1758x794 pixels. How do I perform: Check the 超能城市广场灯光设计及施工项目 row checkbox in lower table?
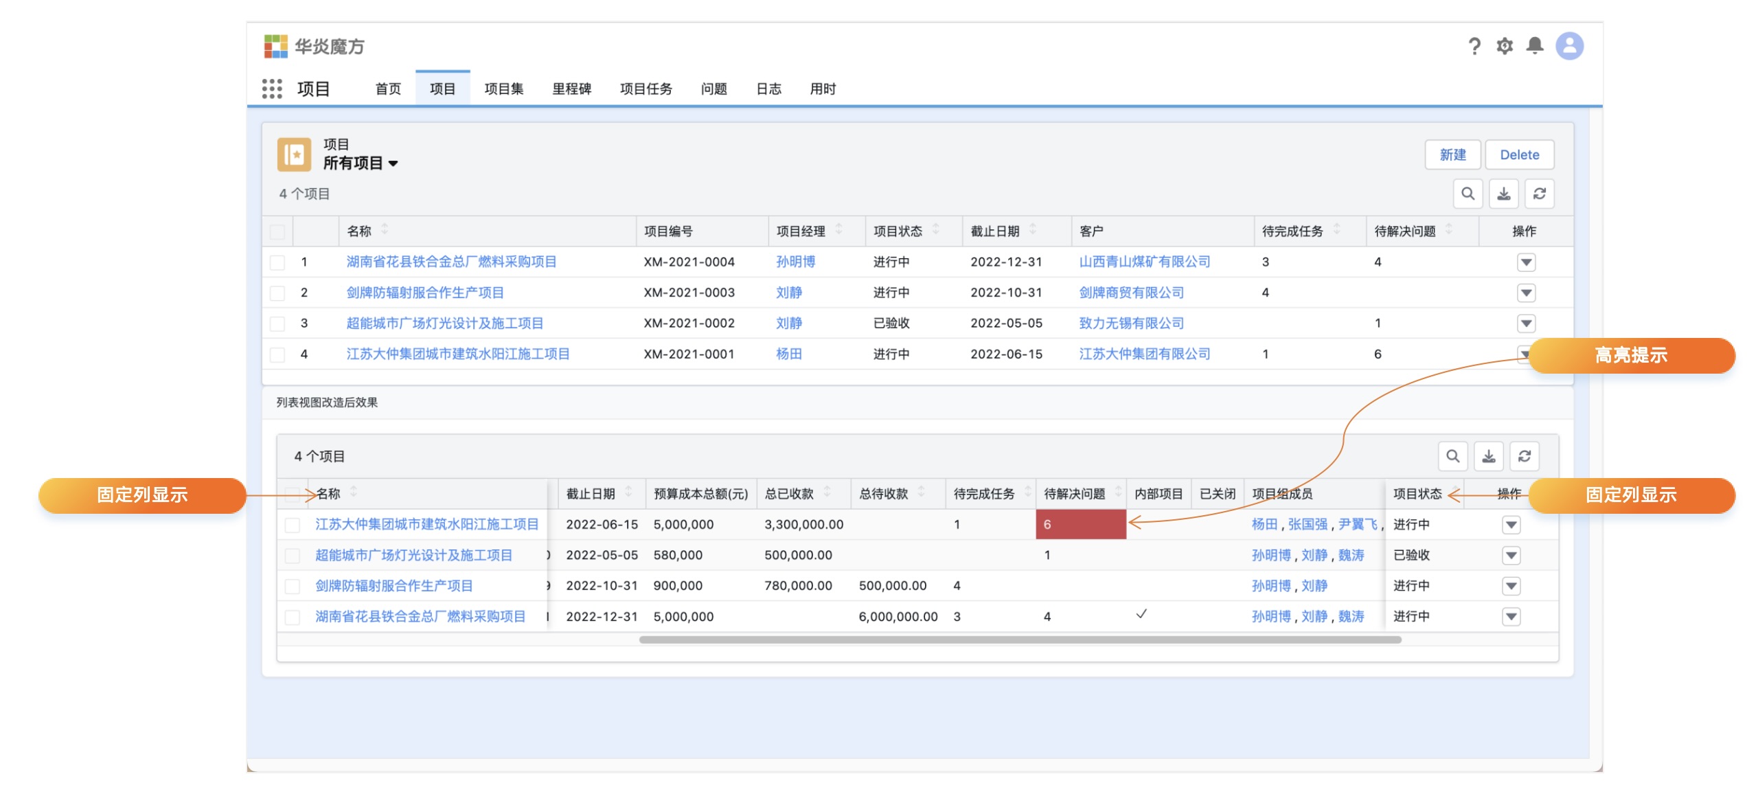point(293,556)
